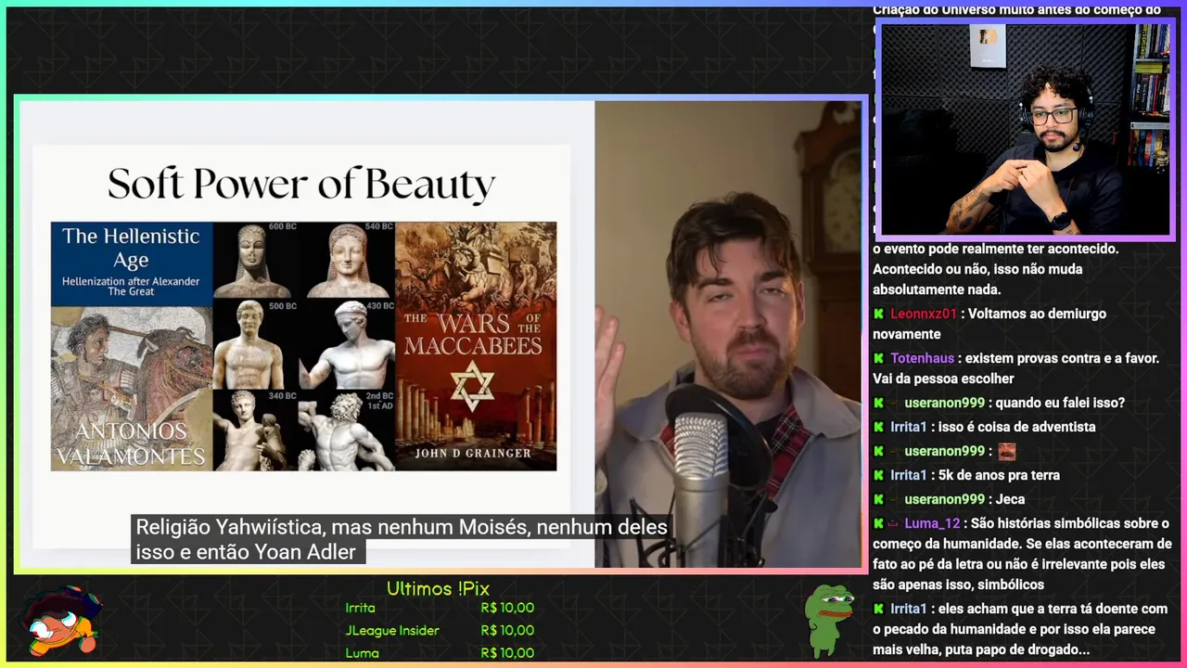Click the "Ultimos !Pix" heading
1187x668 pixels.
click(x=438, y=588)
